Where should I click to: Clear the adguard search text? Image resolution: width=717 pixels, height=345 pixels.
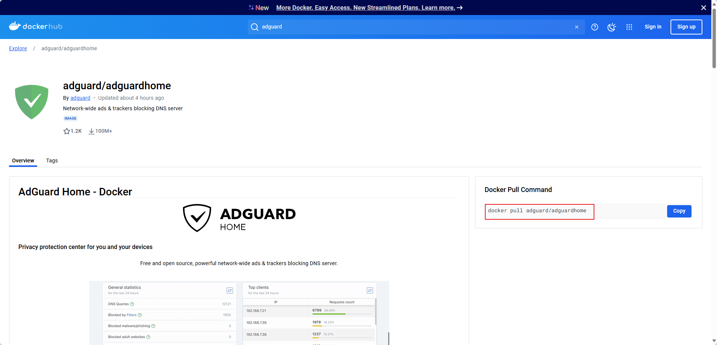click(x=576, y=27)
